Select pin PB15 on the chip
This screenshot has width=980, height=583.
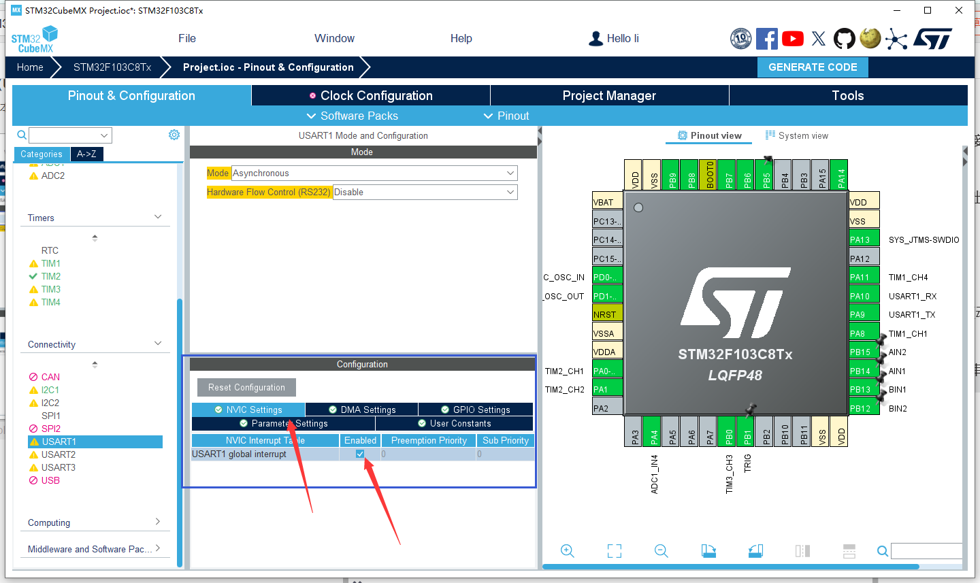864,352
